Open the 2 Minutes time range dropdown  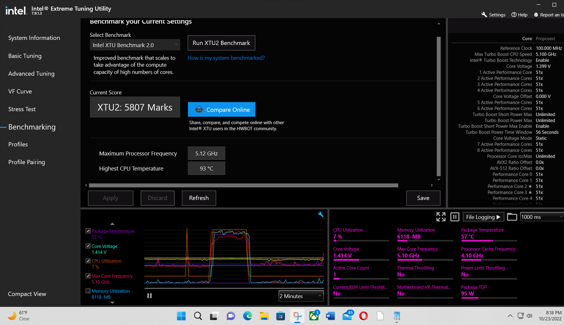click(301, 296)
